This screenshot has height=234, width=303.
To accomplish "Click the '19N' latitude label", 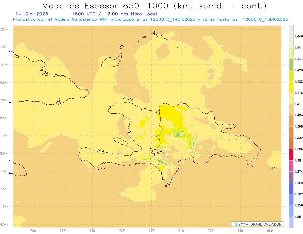I will tap(4, 136).
